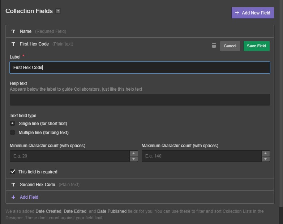Image resolution: width=283 pixels, height=224 pixels.
Task: Save the field with Save Field button
Action: 257,46
